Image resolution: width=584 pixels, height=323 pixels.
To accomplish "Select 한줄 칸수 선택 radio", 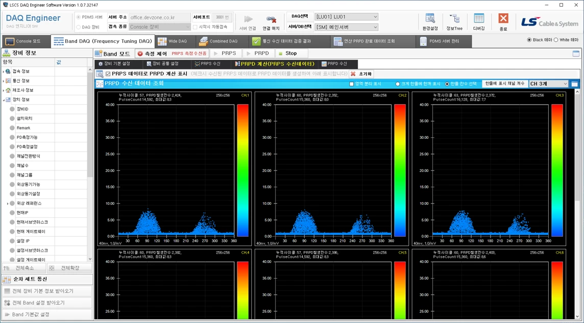I will [447, 84].
